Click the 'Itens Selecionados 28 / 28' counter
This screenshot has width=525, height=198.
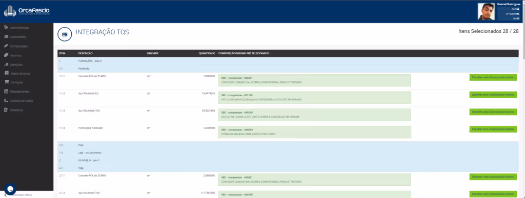[489, 31]
